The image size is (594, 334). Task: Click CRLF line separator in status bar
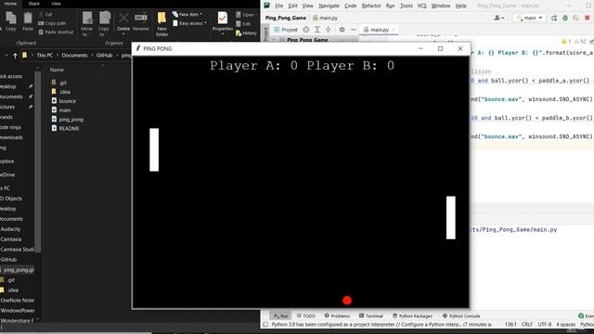click(x=527, y=325)
